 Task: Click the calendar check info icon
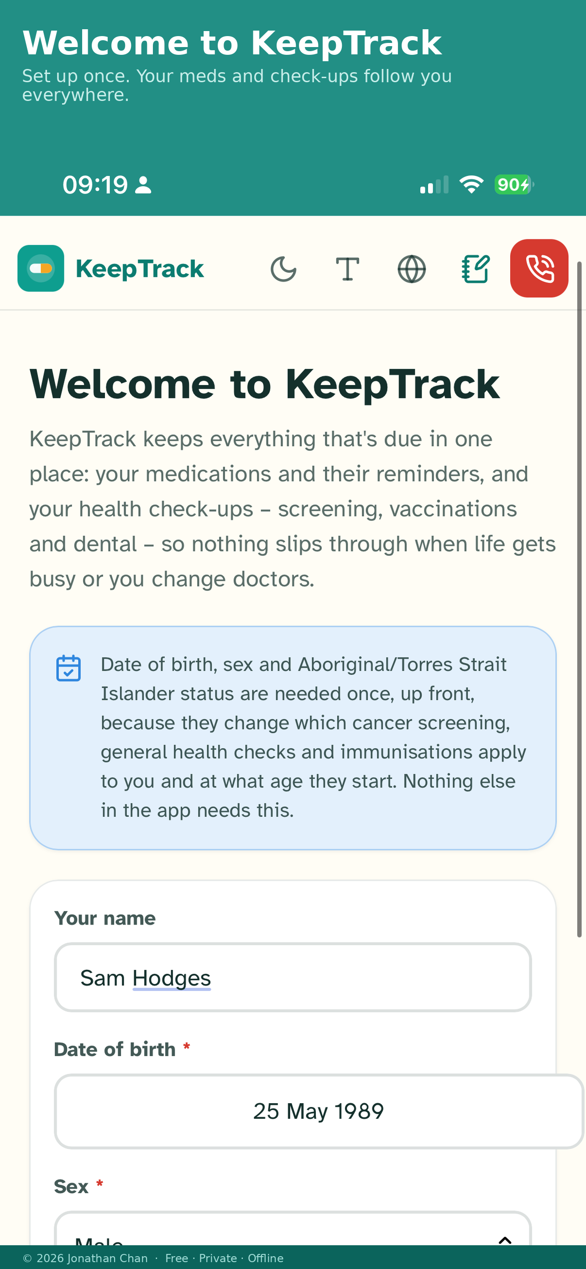pyautogui.click(x=68, y=668)
